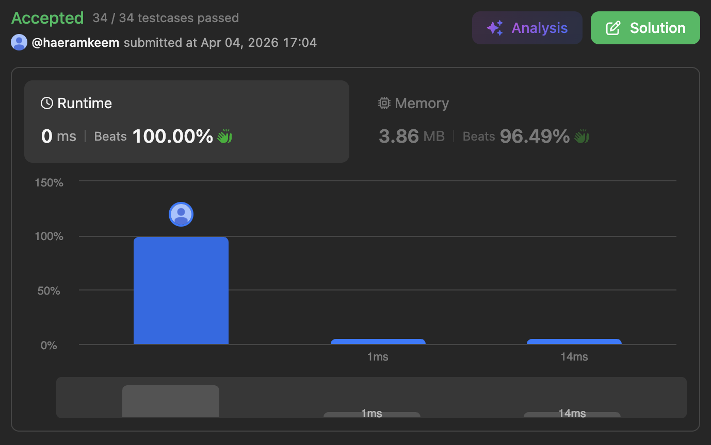Open the @haeramkeem profile link
The height and width of the screenshot is (445, 711).
click(75, 42)
